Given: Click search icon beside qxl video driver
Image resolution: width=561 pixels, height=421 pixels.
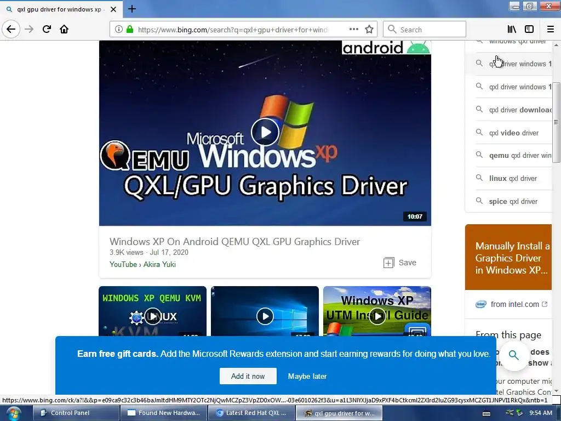Looking at the screenshot, I should 479,132.
